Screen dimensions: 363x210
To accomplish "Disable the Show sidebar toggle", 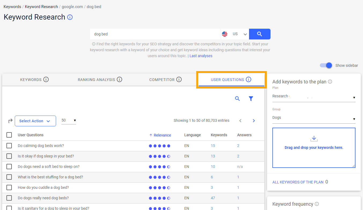I will (x=325, y=65).
